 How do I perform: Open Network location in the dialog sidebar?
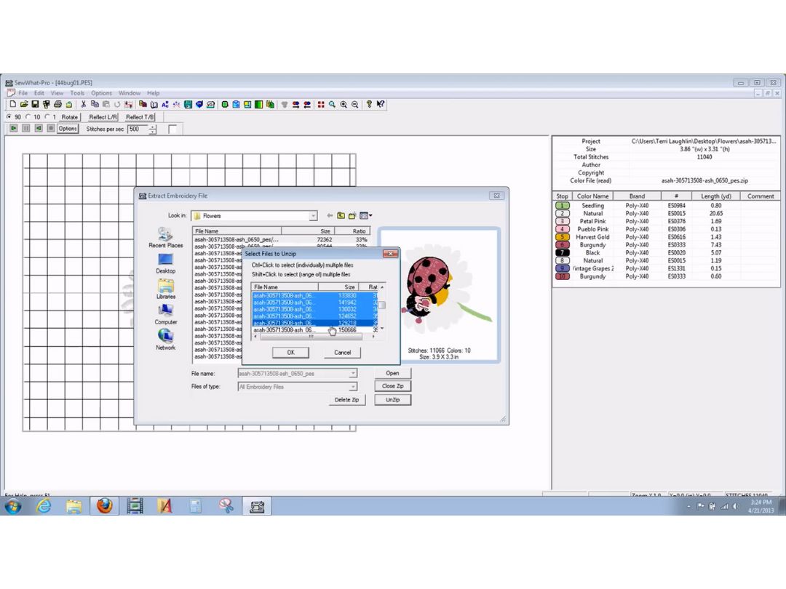point(165,340)
